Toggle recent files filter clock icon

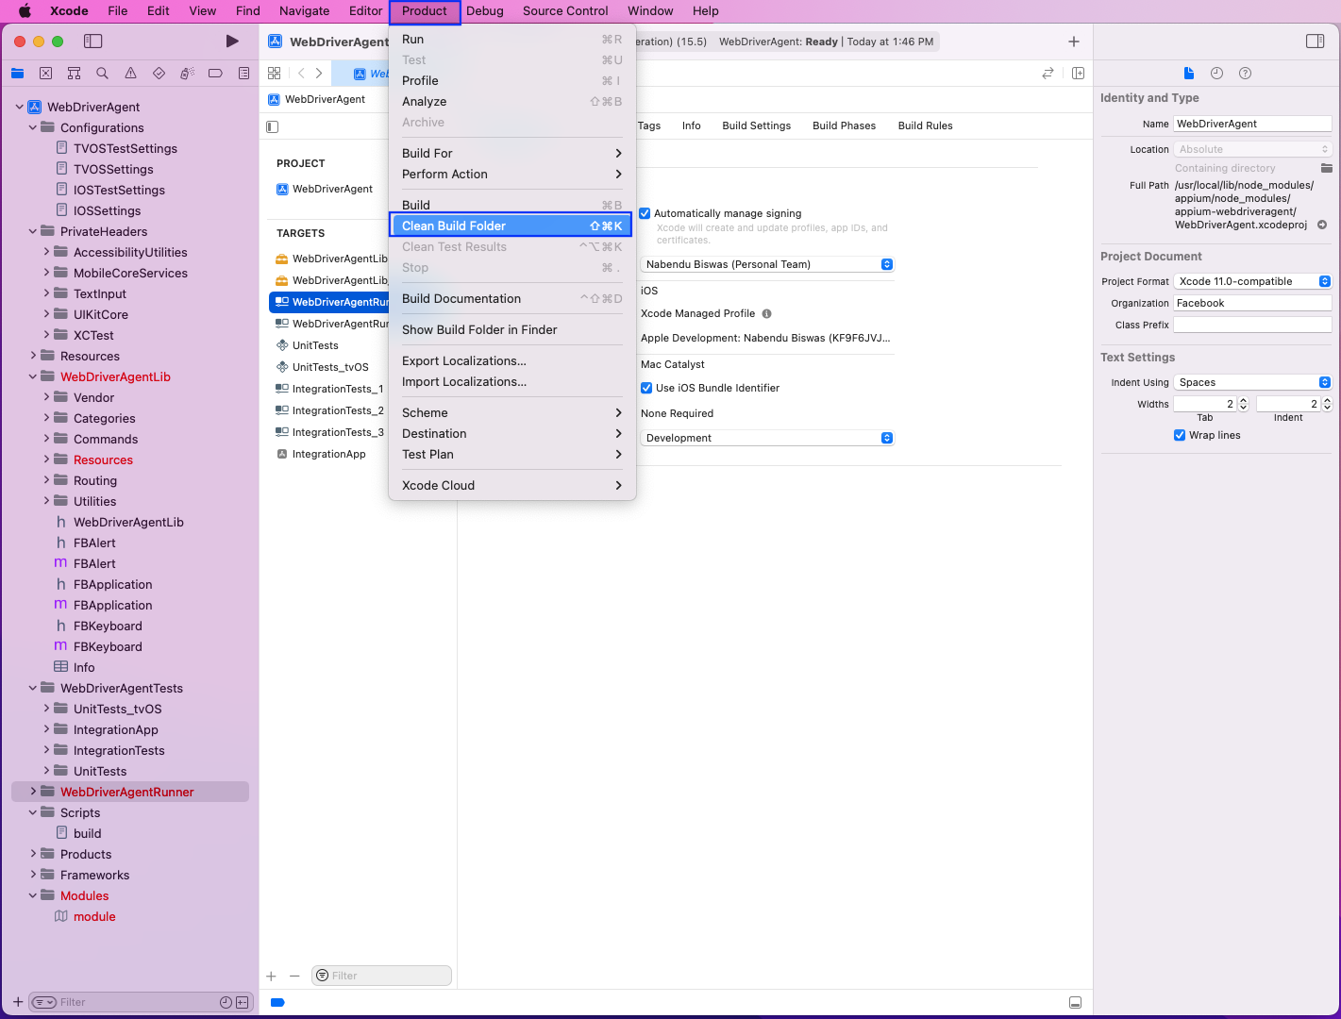226,1002
